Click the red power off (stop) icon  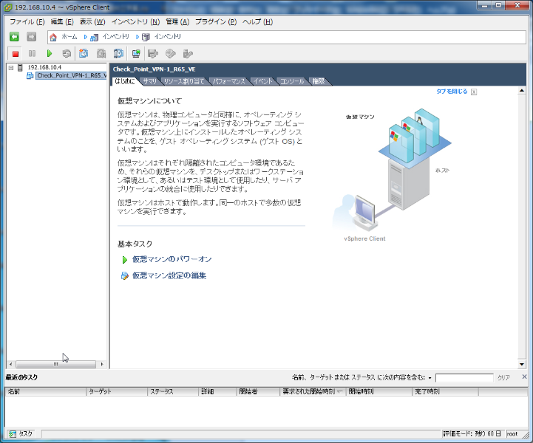coord(16,54)
